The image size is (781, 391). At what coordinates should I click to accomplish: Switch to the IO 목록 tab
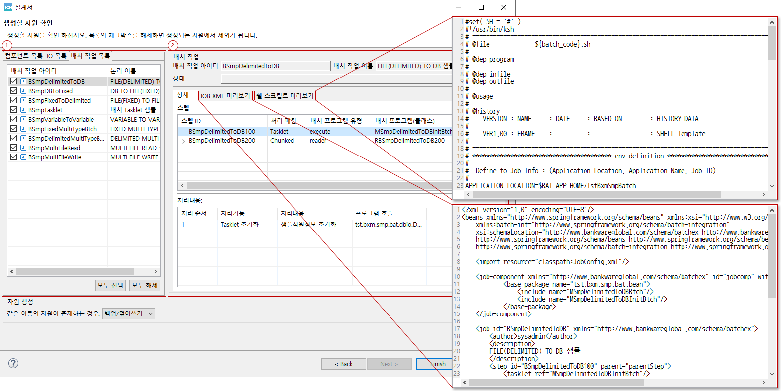pos(56,56)
